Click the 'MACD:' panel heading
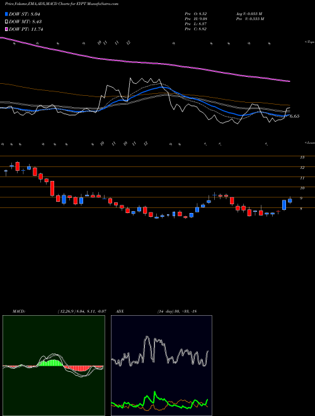Image resolution: width=315 pixels, height=416 pixels. [19, 311]
